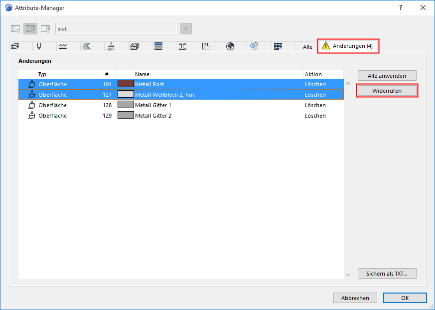Click the paintbrush icon of Metall Gitter 2 row
435x310 pixels.
point(32,116)
